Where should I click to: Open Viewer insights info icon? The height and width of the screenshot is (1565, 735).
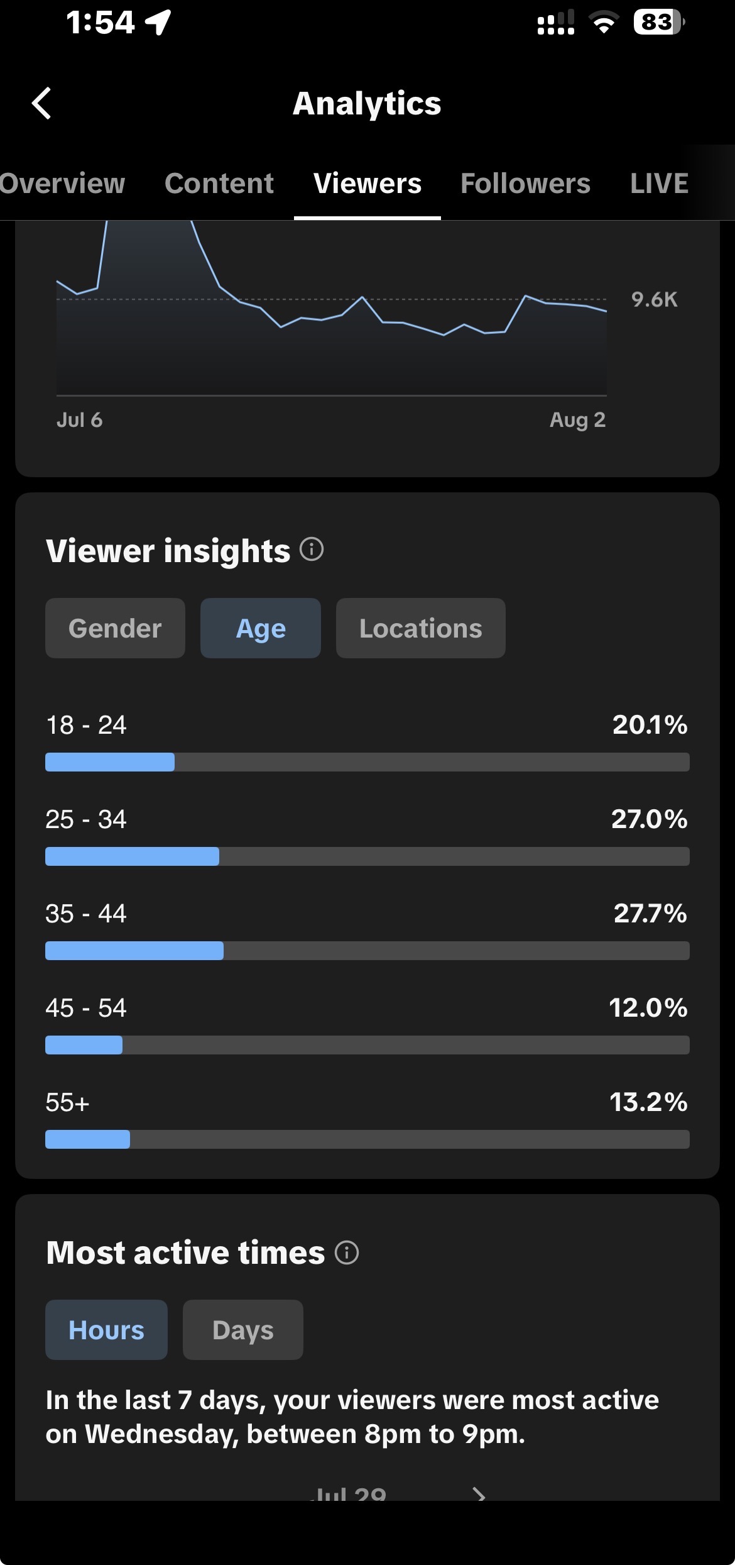point(312,549)
